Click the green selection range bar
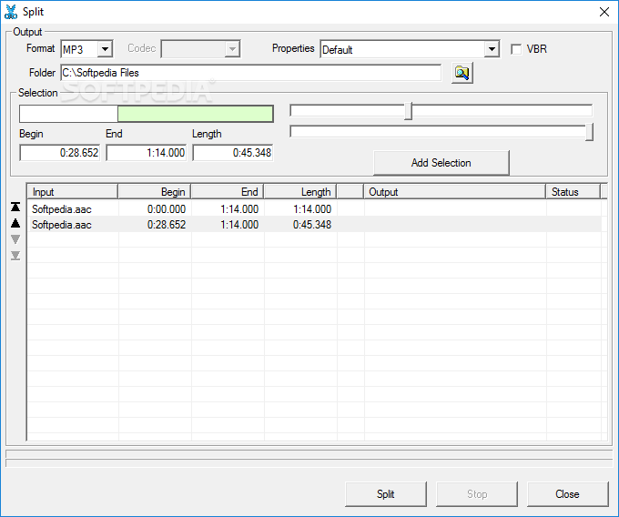 195,114
